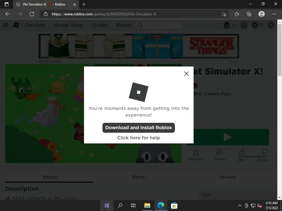Open the Robux menu item
The image size is (282, 211).
point(124,25)
